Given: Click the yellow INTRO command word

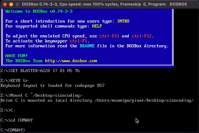Looking at the screenshot, I should coord(123,21).
